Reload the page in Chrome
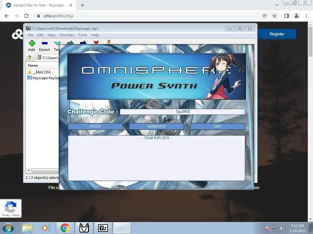The width and height of the screenshot is (313, 234). point(26,16)
